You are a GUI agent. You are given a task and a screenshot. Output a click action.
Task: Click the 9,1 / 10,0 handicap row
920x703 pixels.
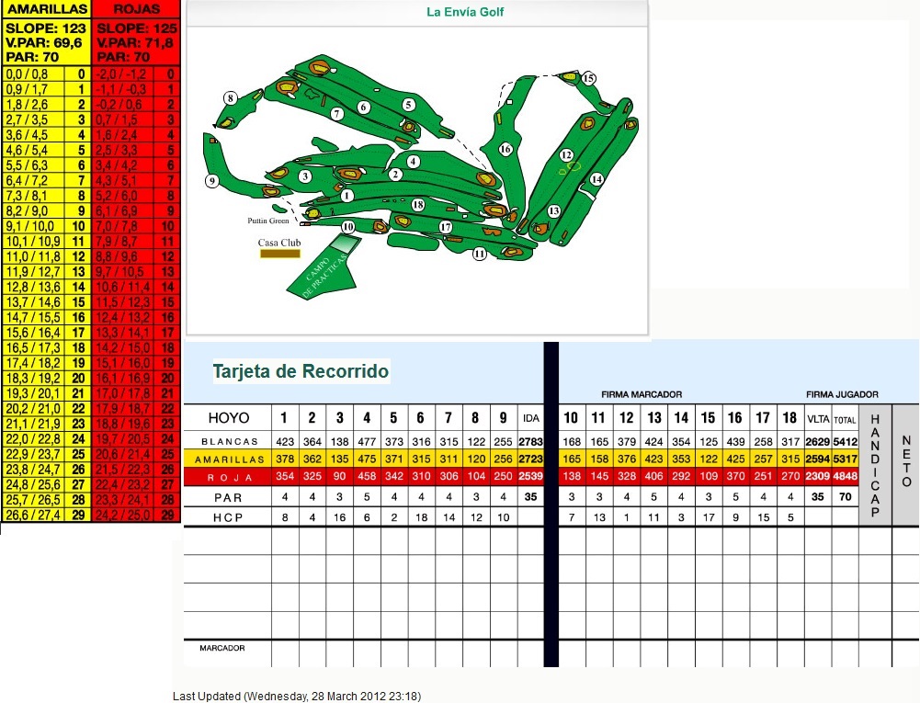(x=46, y=226)
